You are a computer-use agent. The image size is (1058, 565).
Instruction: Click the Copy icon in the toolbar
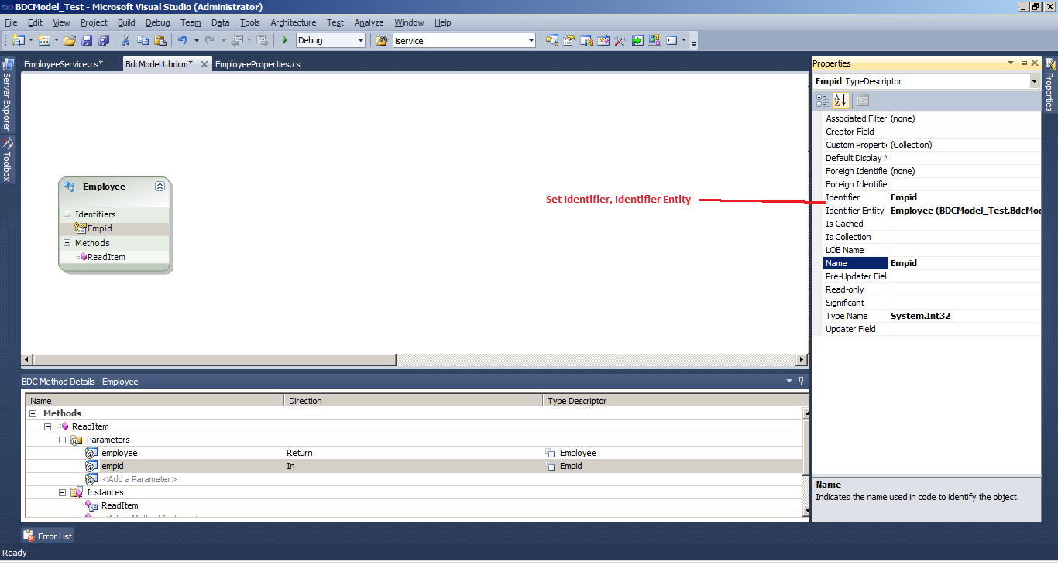pos(143,40)
